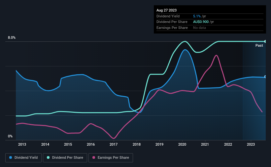Screen dimensions: 271x167
Task: Click the teal endpoint marker at 8.0% line
Action: coord(265,41)
